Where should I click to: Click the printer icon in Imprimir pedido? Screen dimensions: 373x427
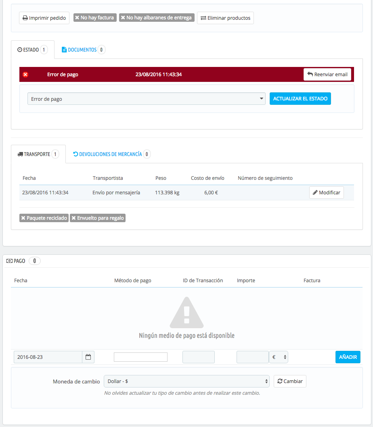[x=25, y=18]
